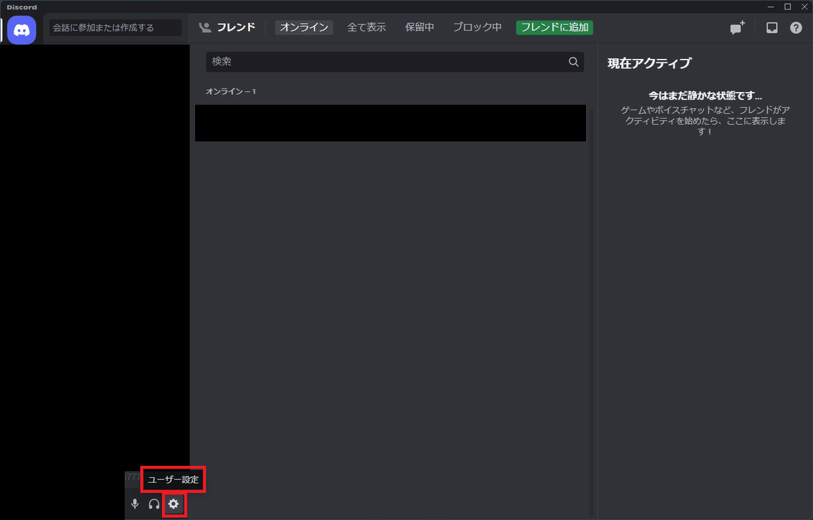Viewport: 813px width, 520px height.
Task: Click the 検索 friends search field
Action: pos(395,62)
